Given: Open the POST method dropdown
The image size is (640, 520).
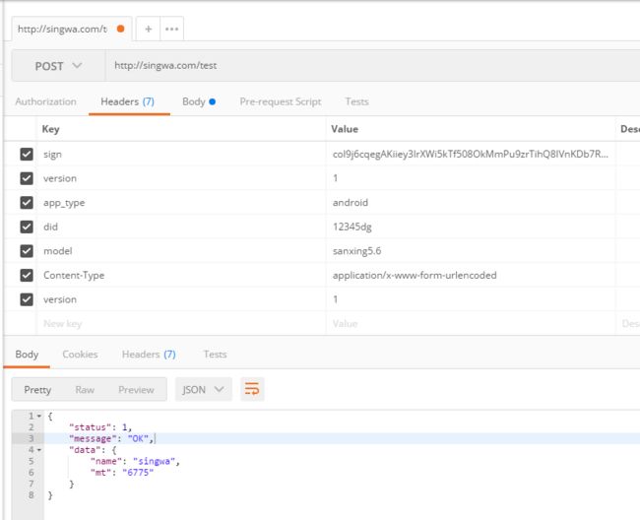Looking at the screenshot, I should point(58,66).
